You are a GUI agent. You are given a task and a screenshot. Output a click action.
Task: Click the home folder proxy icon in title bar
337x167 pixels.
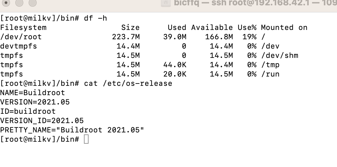[x=166, y=3]
